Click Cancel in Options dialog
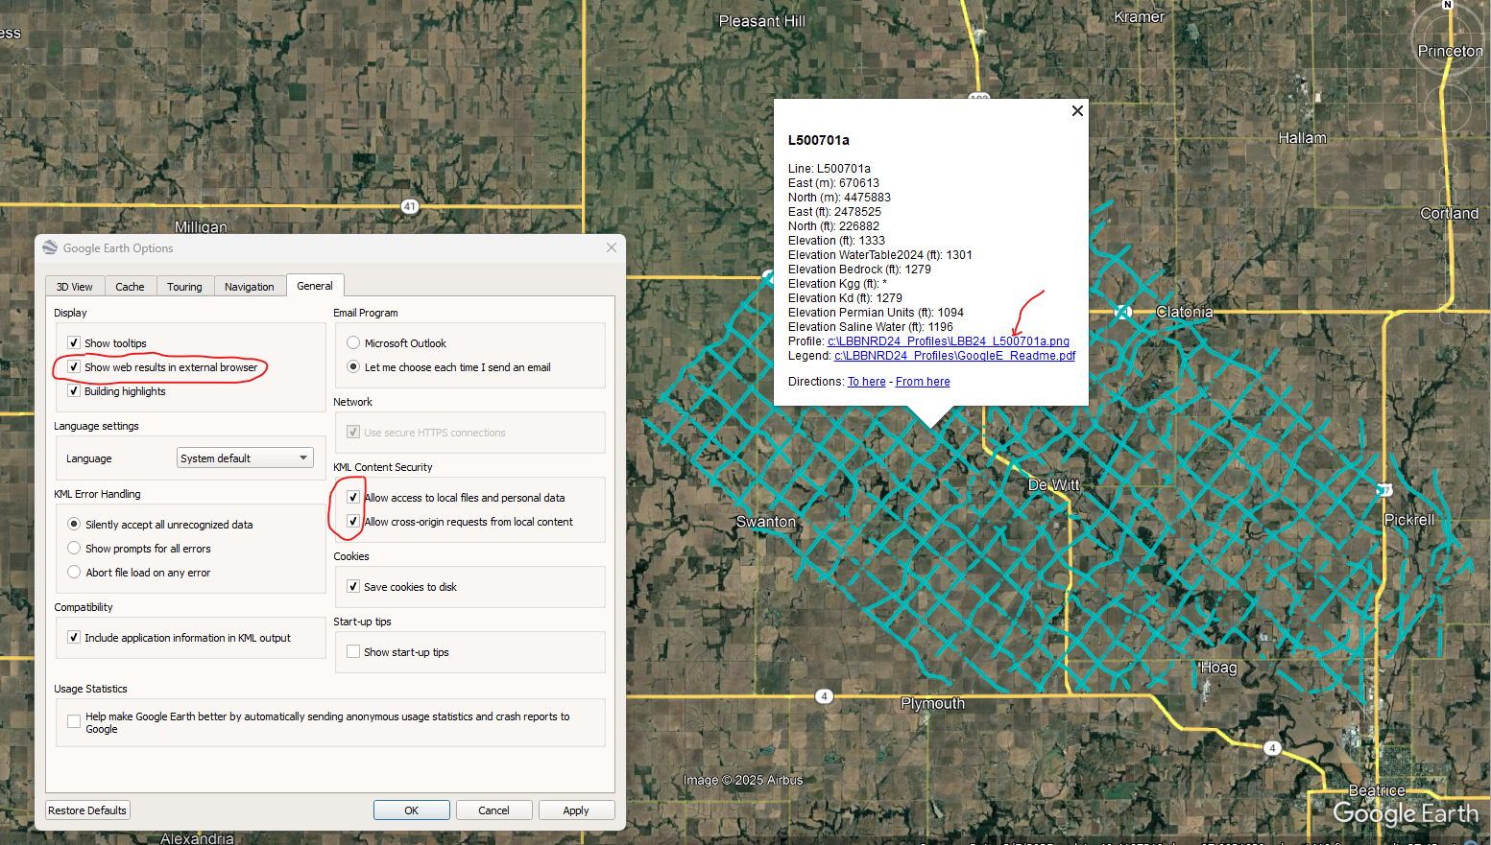 (494, 810)
